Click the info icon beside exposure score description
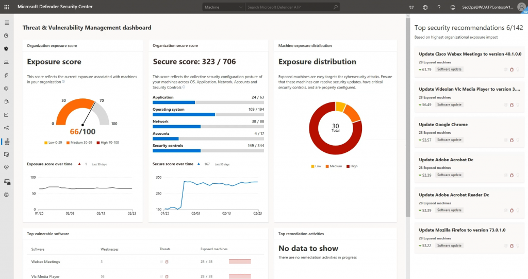528x279 pixels. point(63,82)
